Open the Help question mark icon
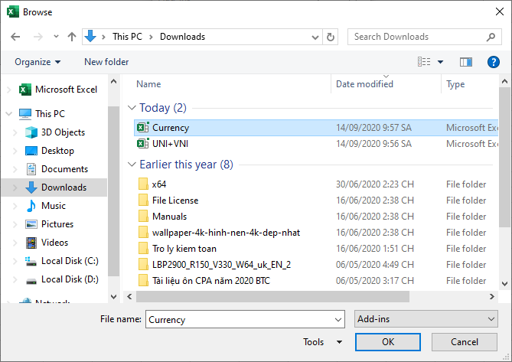Screen dimensions: 512x362 pos(494,62)
